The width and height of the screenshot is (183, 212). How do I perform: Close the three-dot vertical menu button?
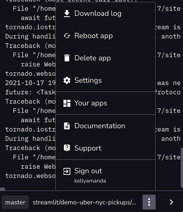(x=149, y=202)
